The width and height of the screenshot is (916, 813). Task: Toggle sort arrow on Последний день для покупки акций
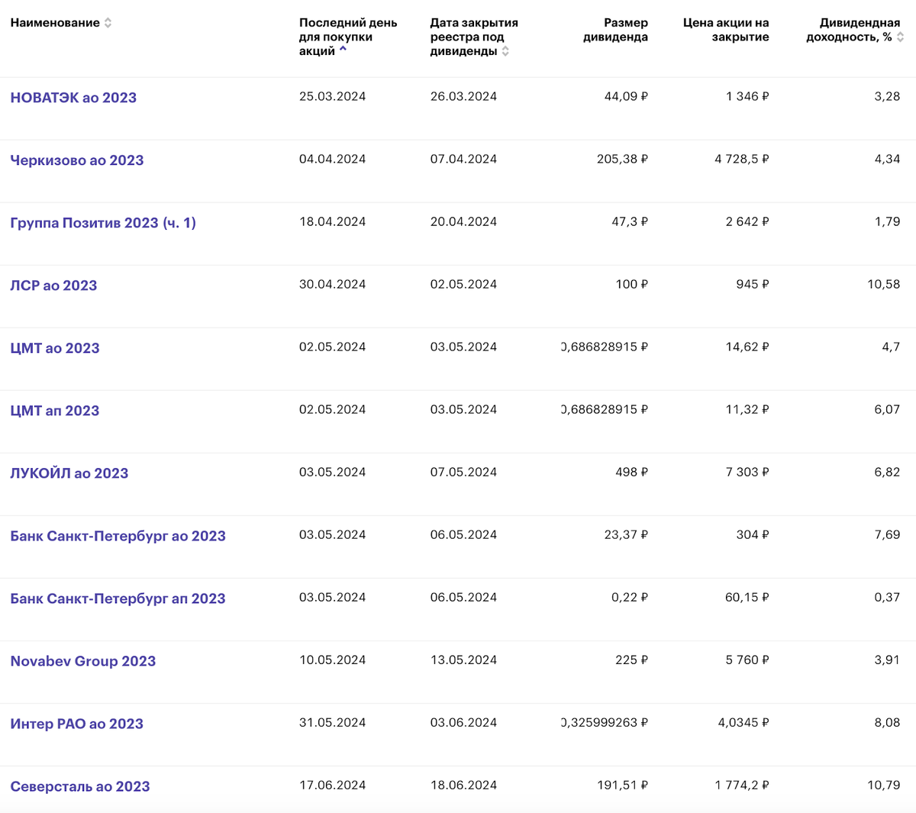click(x=343, y=50)
